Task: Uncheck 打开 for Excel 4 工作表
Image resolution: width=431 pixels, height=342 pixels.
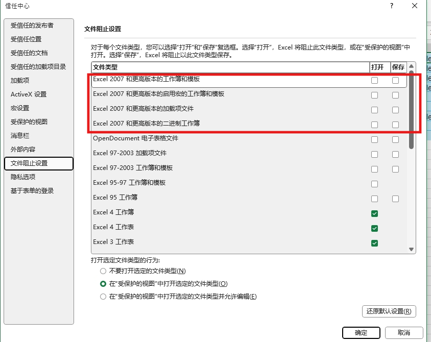Action: click(374, 228)
